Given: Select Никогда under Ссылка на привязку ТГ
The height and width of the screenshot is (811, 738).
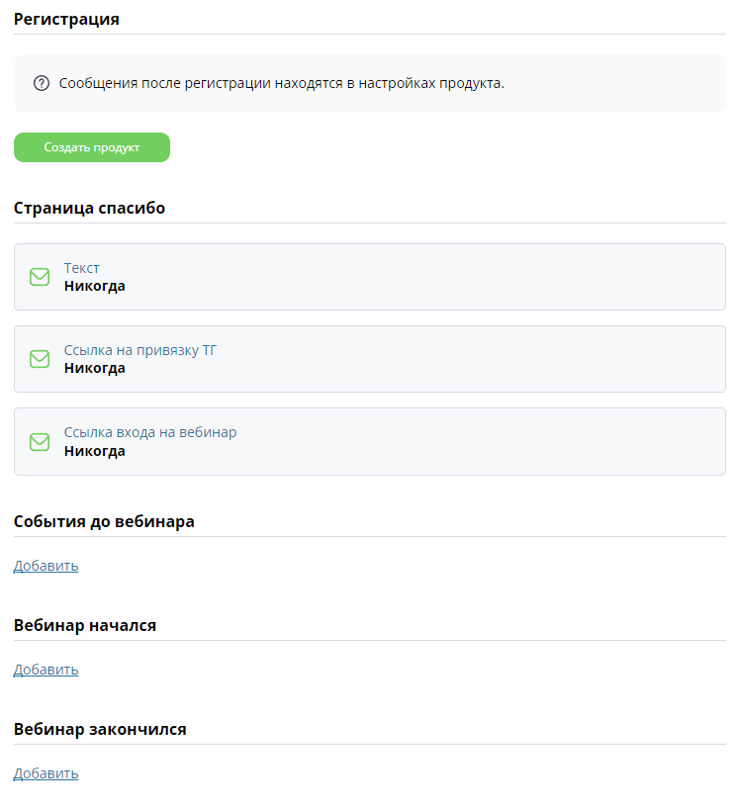Looking at the screenshot, I should [95, 368].
